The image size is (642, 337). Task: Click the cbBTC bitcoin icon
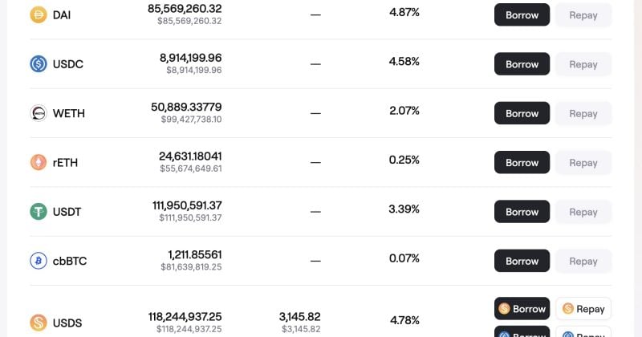click(39, 261)
